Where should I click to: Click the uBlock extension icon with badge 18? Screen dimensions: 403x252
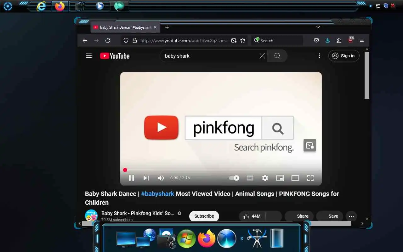pyautogui.click(x=351, y=40)
